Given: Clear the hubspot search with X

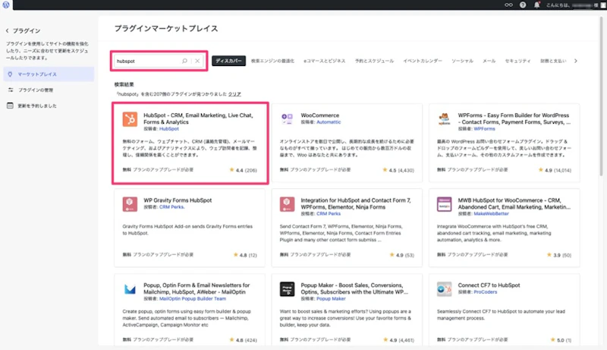Looking at the screenshot, I should point(197,61).
